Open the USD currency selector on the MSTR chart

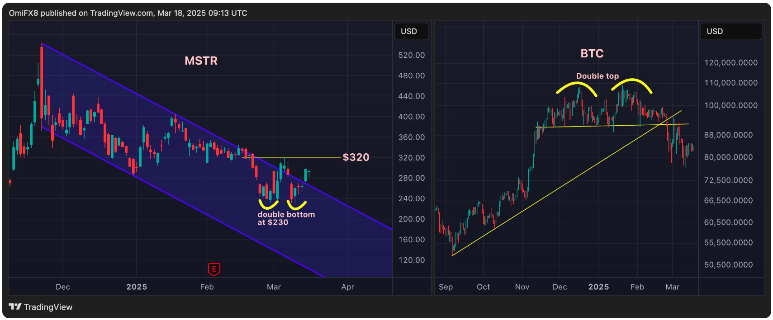click(x=412, y=31)
